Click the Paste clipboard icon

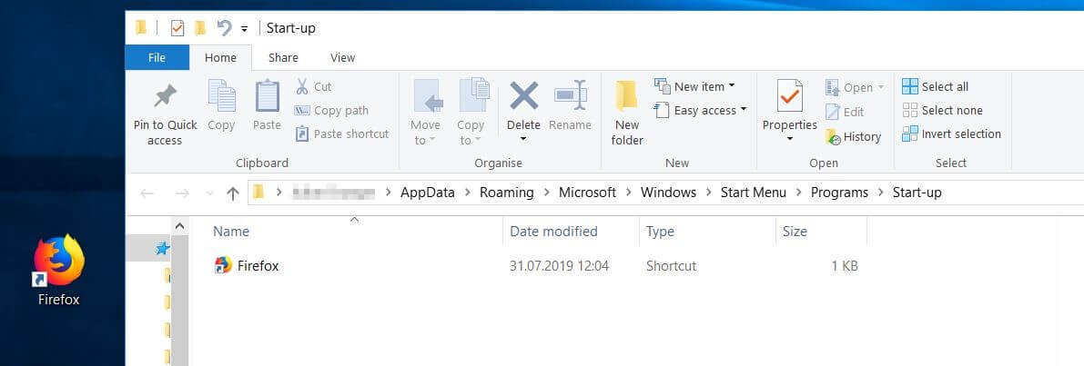267,96
